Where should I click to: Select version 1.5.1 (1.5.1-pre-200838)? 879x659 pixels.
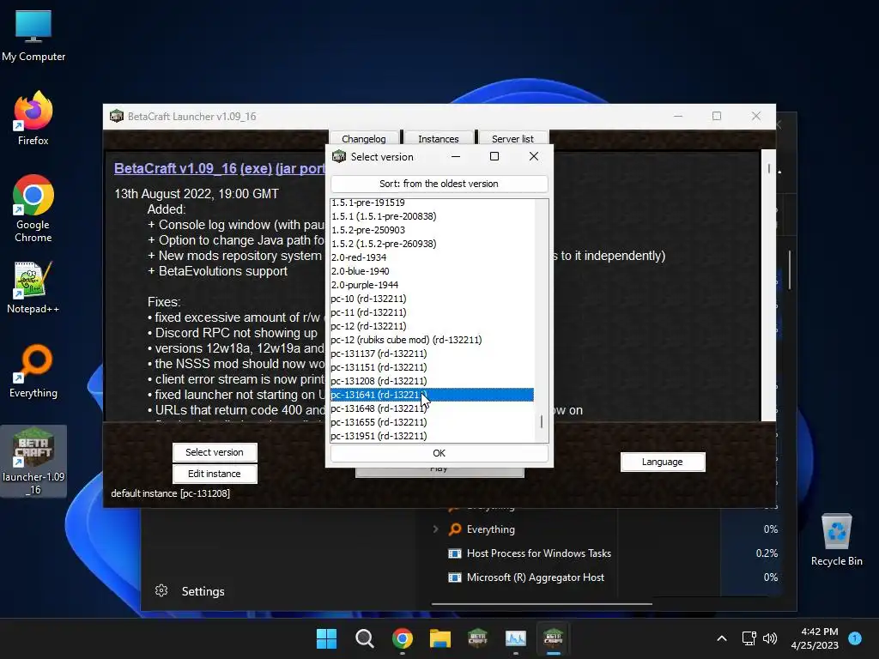pyautogui.click(x=432, y=215)
